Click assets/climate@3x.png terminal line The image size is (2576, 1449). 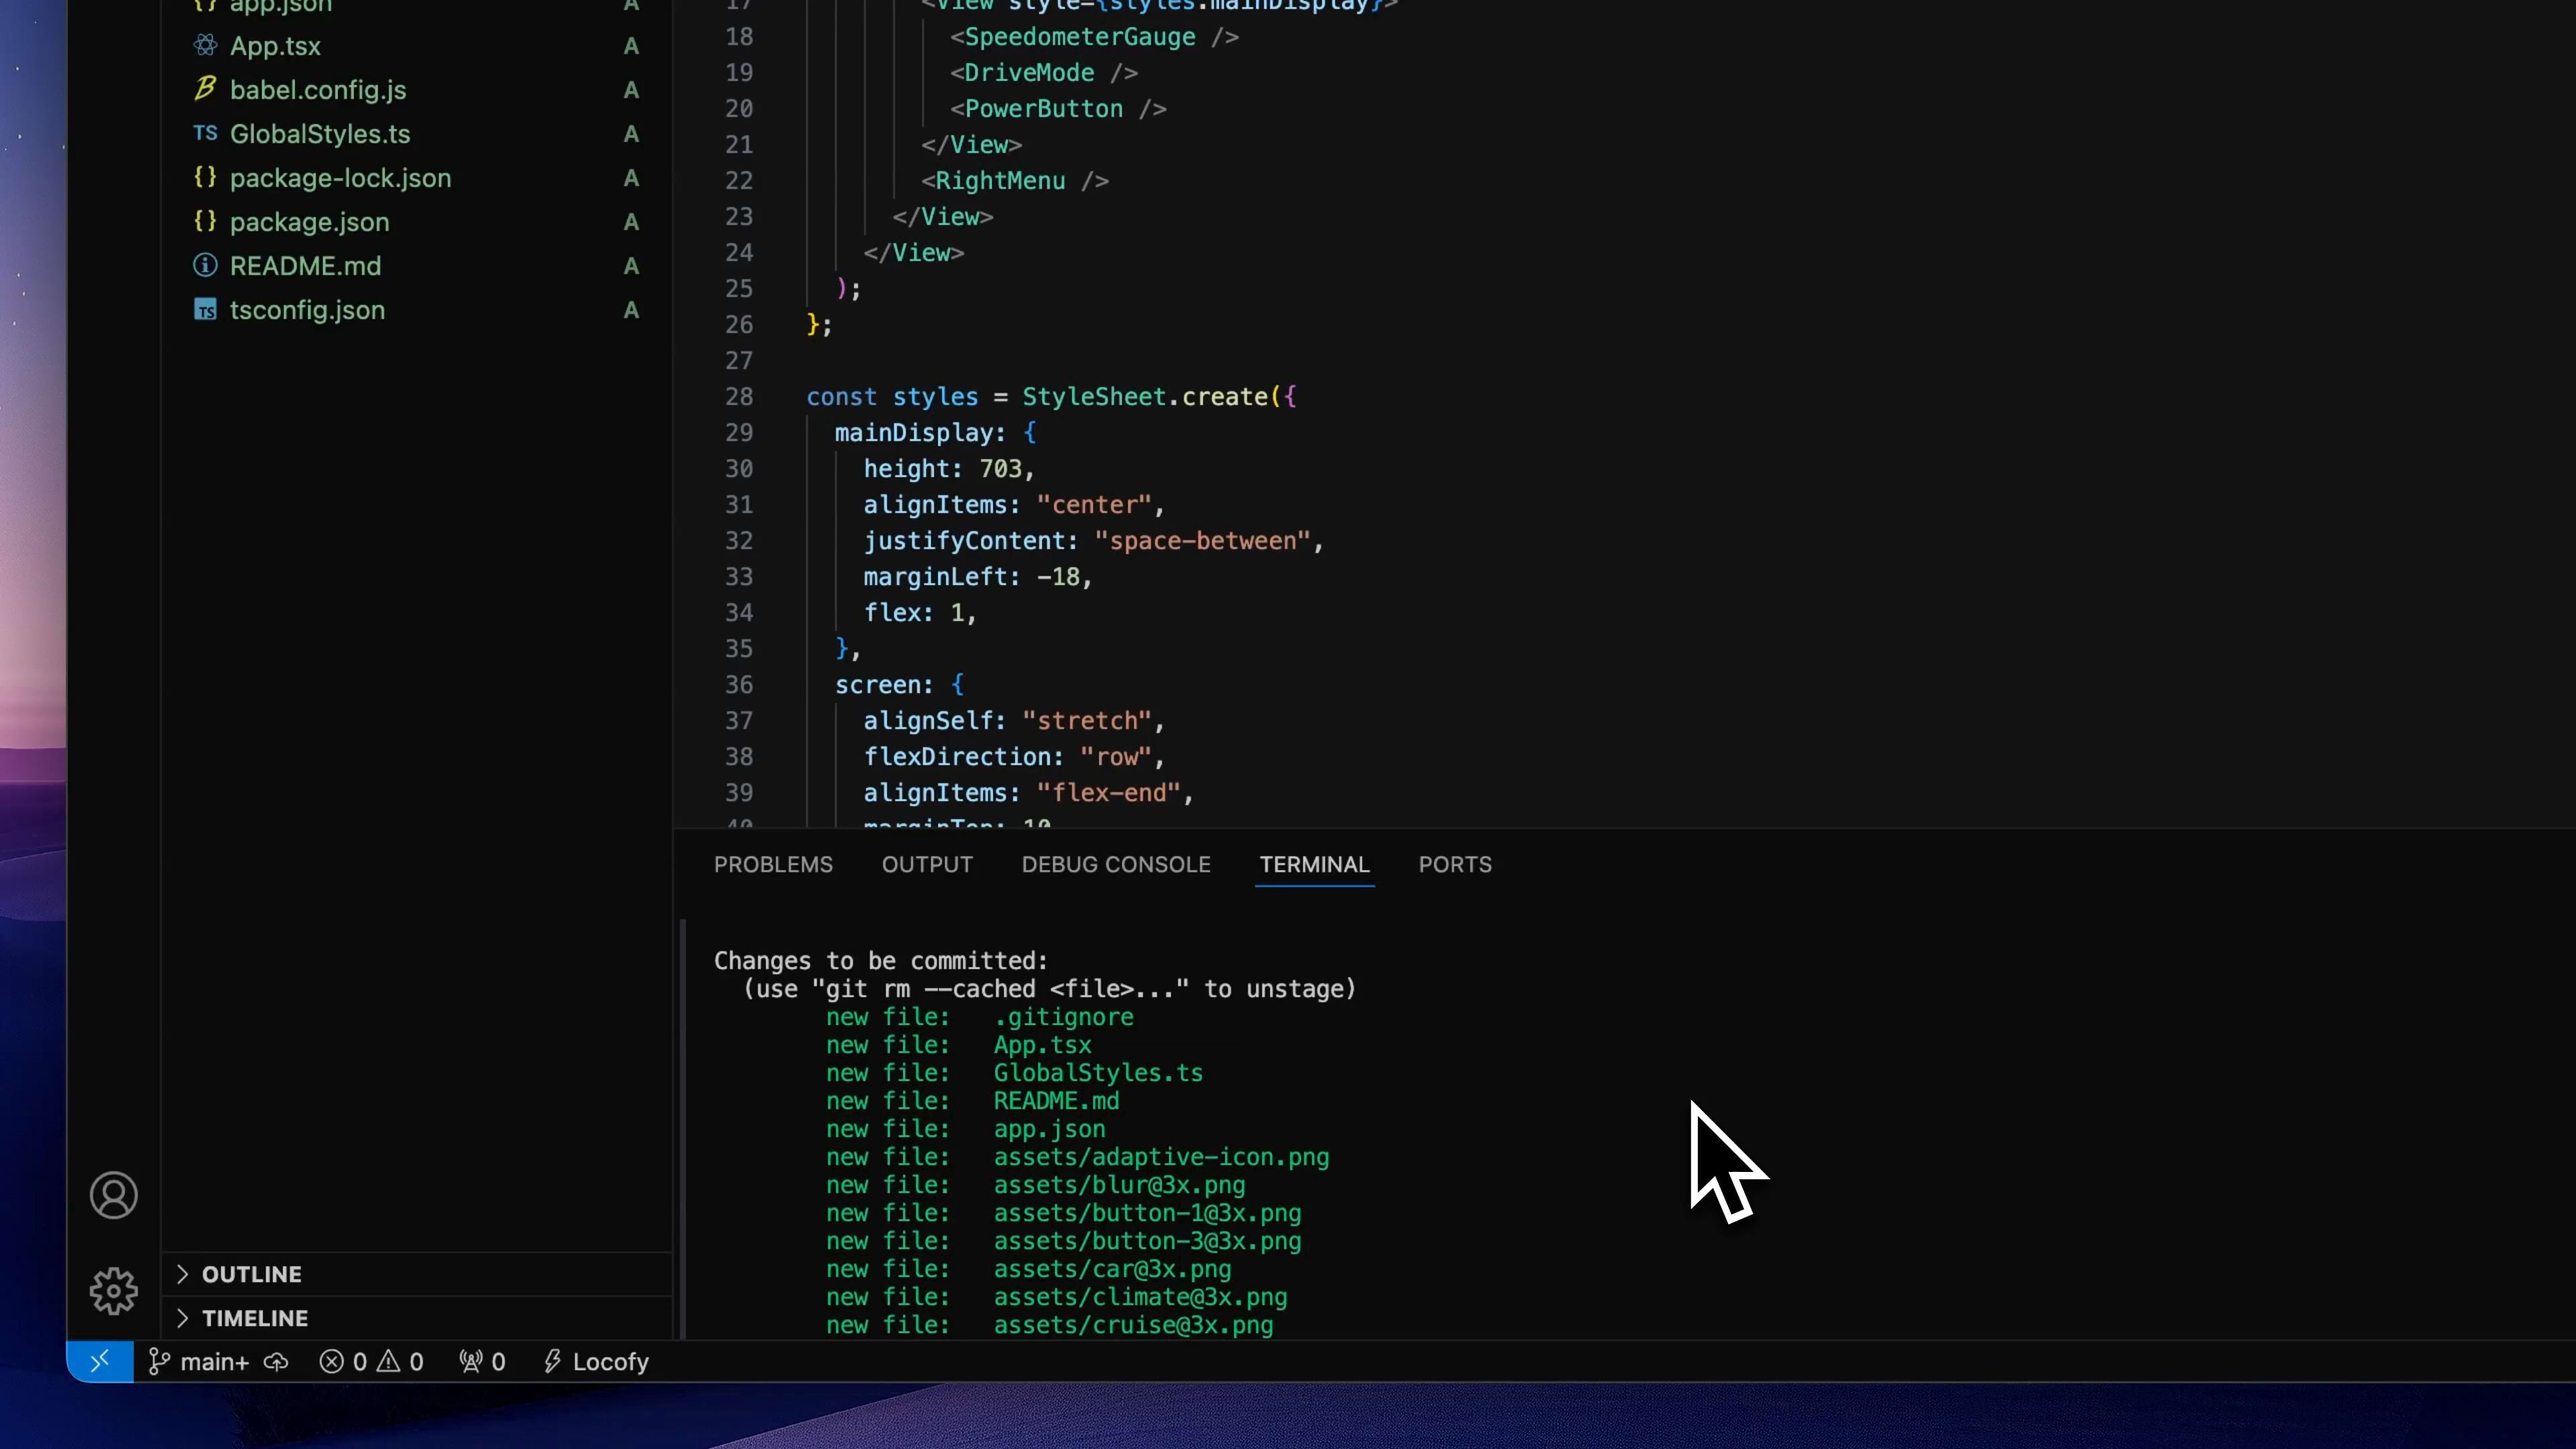(x=1140, y=1297)
